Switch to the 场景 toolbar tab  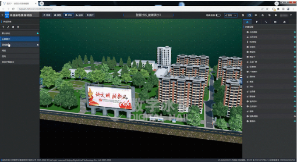pos(47,15)
